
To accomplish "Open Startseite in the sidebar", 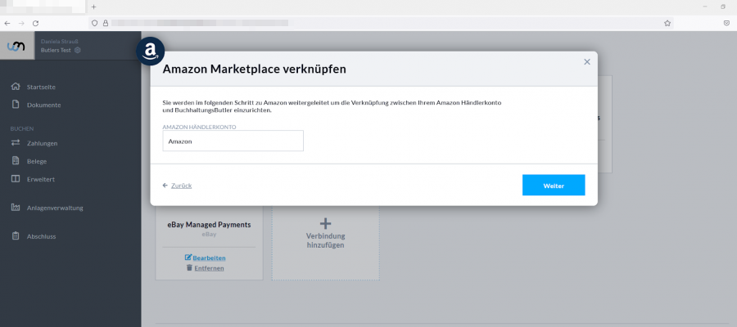I will (41, 87).
